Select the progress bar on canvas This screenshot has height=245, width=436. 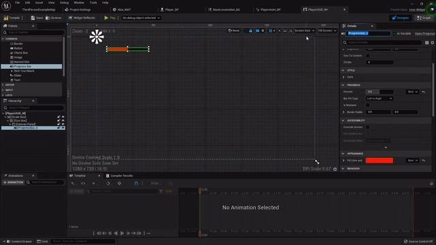[127, 49]
